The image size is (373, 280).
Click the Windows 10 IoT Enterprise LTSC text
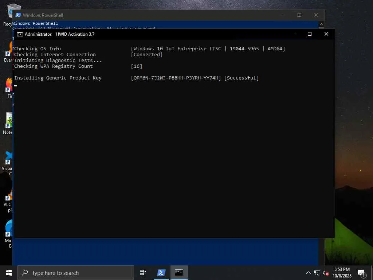pyautogui.click(x=177, y=48)
